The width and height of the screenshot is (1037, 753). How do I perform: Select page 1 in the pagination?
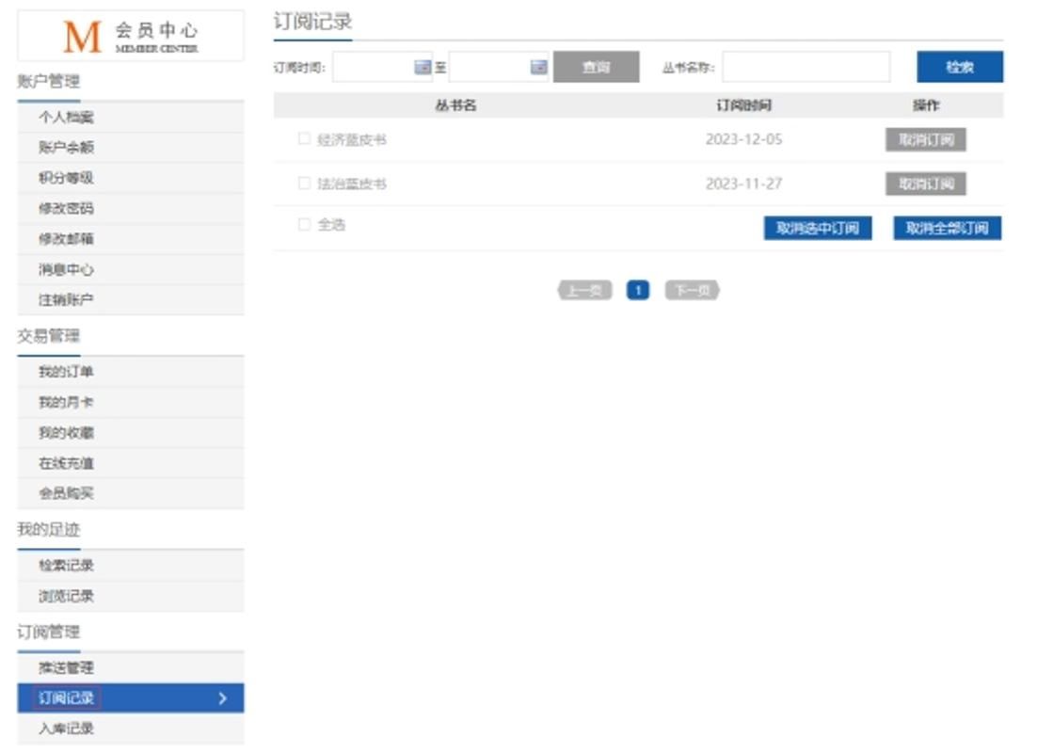coord(638,291)
